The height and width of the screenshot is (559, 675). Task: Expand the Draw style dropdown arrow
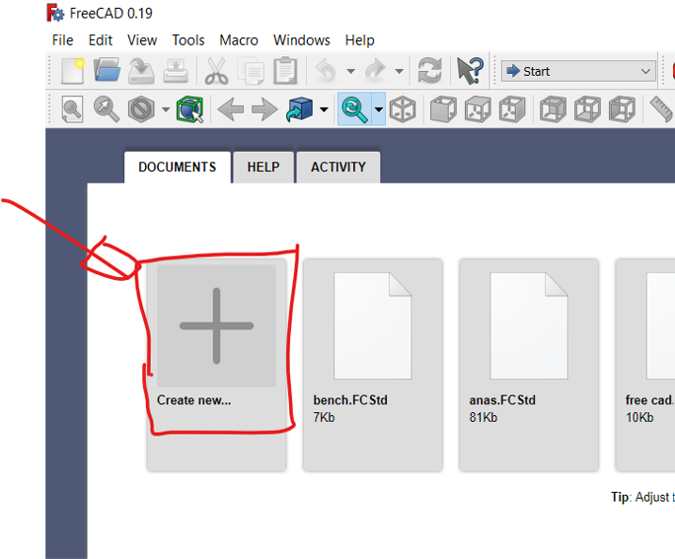tap(166, 110)
